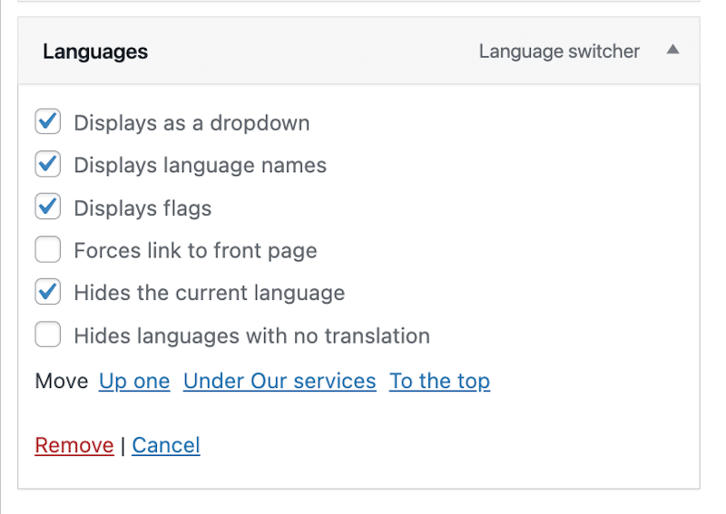Remove the Languages widget
This screenshot has width=726, height=514.
74,445
